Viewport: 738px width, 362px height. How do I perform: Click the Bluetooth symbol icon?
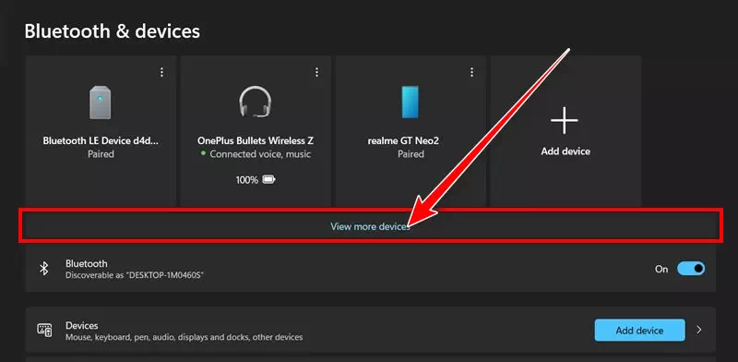tap(43, 269)
